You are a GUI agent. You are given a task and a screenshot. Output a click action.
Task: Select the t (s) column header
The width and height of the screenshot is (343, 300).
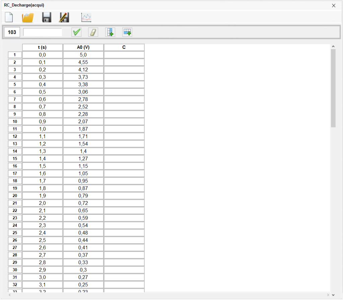(x=43, y=47)
